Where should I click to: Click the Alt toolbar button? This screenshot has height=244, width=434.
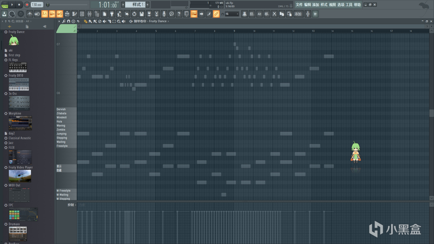point(259,14)
